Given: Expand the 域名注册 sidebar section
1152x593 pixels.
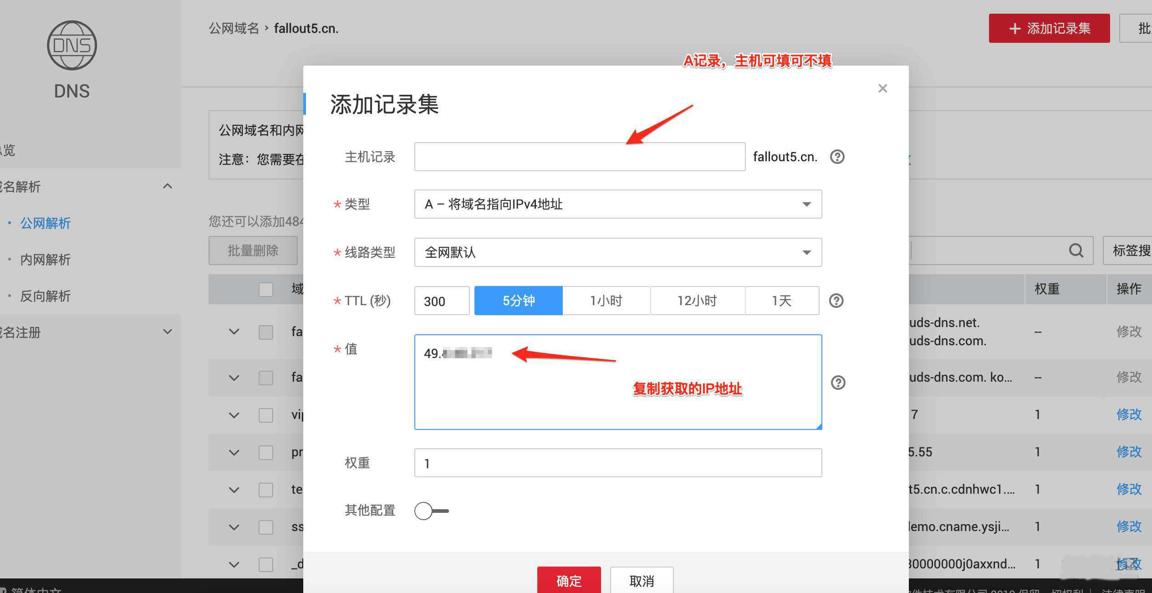Looking at the screenshot, I should click(x=168, y=332).
